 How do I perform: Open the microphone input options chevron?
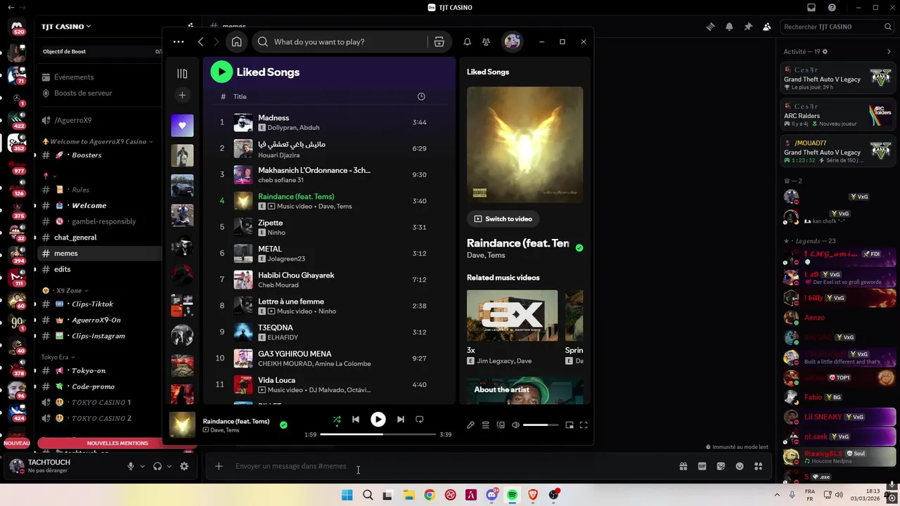point(142,466)
